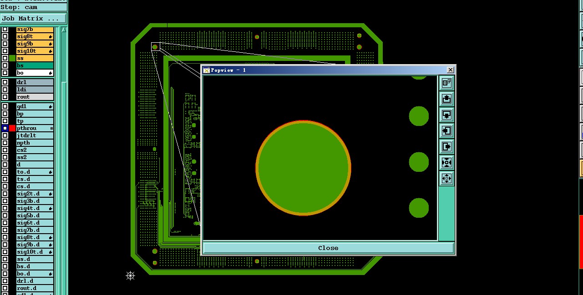This screenshot has height=295, width=583.
Task: Toggle the checkbox for layer npth
Action: pos(5,143)
